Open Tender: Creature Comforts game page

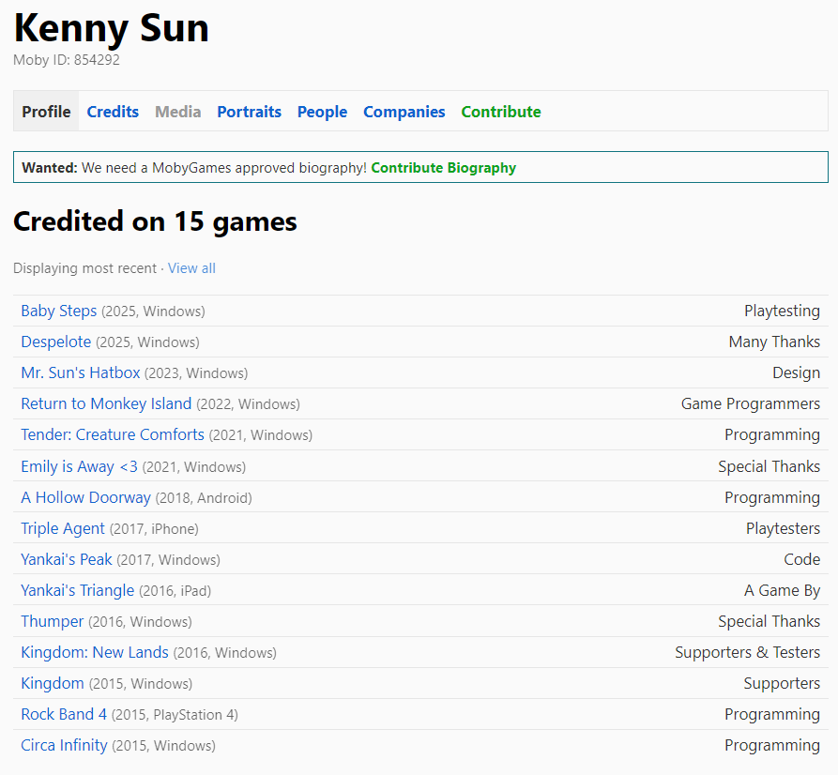coord(112,434)
